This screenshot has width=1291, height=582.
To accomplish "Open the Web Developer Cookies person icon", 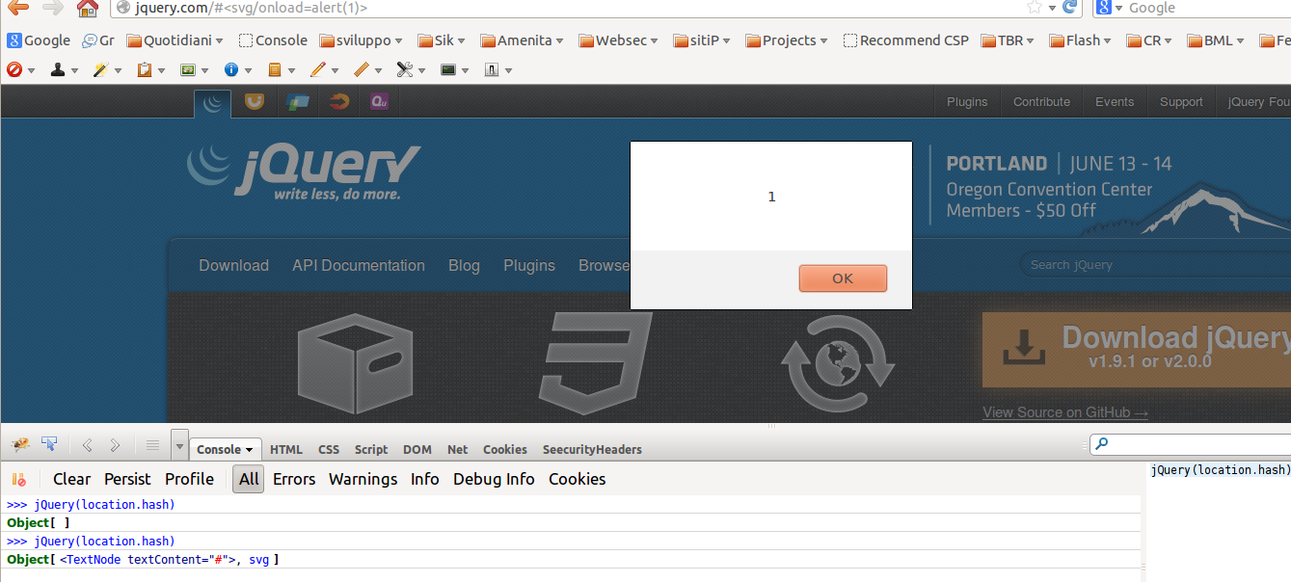I will pos(58,69).
